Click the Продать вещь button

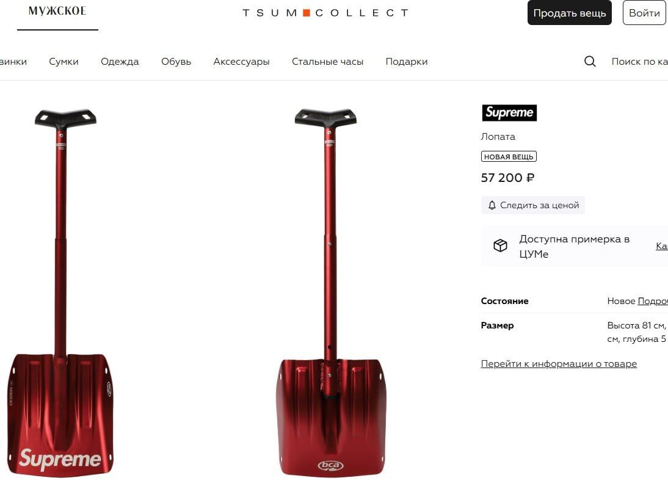point(569,13)
